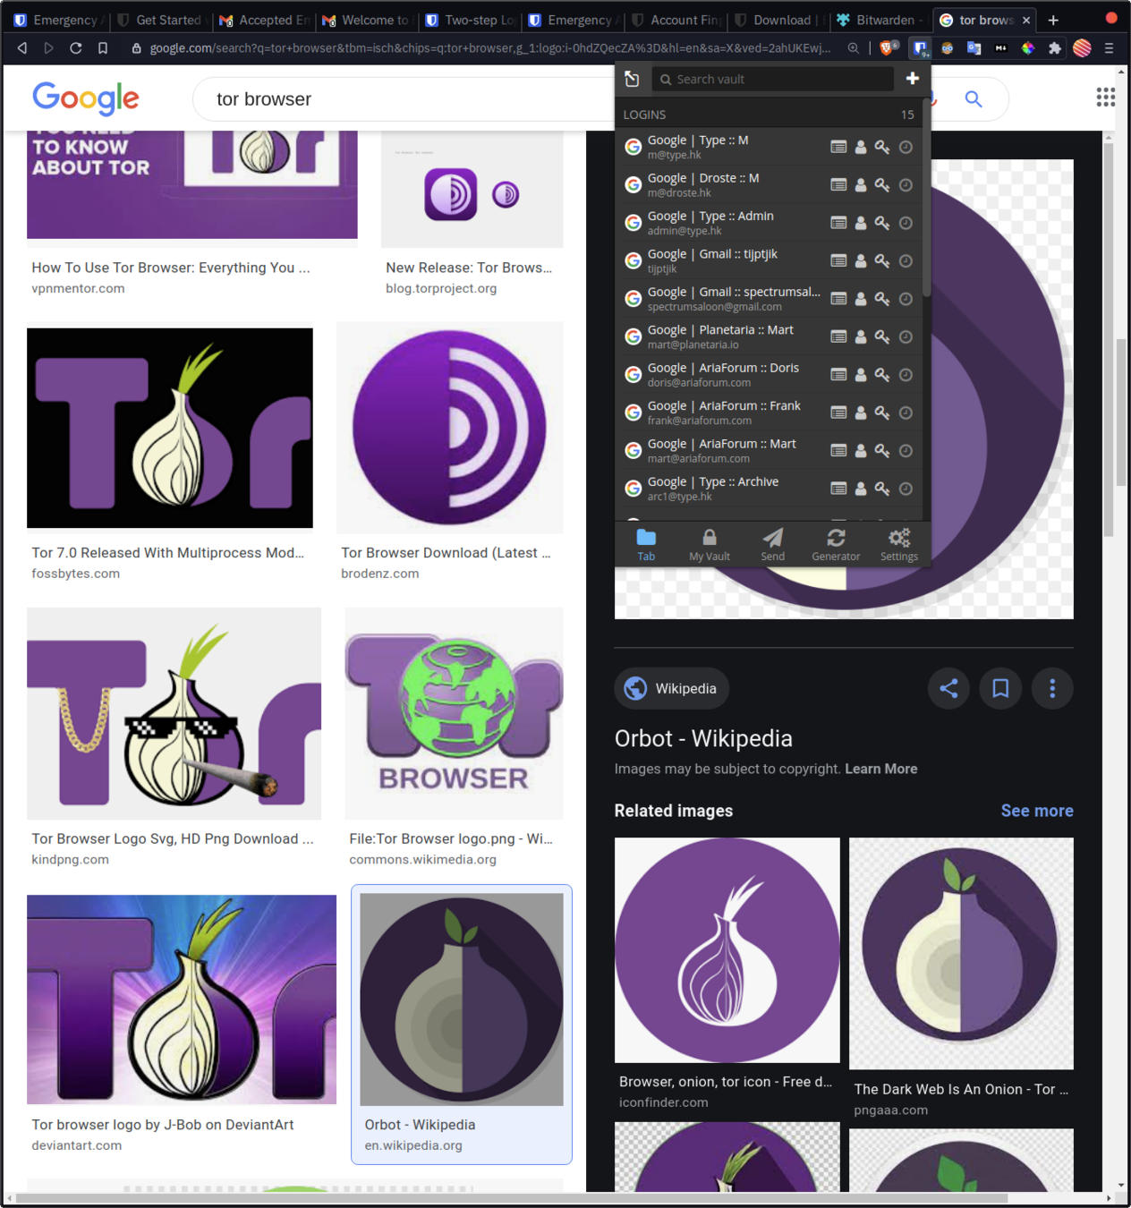Click the page horizontal scrollbar
Viewport: 1131px width, 1208px height.
click(512, 1198)
